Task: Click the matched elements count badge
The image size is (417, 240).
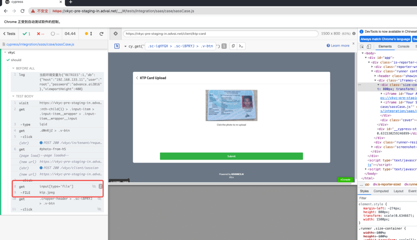Action: tap(224, 46)
